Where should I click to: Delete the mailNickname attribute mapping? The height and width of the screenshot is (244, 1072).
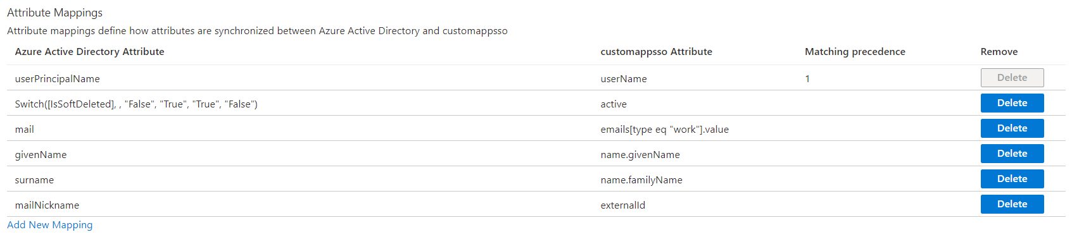(1012, 204)
